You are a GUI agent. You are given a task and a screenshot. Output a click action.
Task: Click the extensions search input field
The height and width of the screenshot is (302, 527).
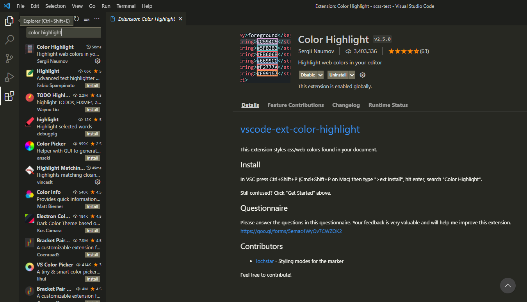64,32
